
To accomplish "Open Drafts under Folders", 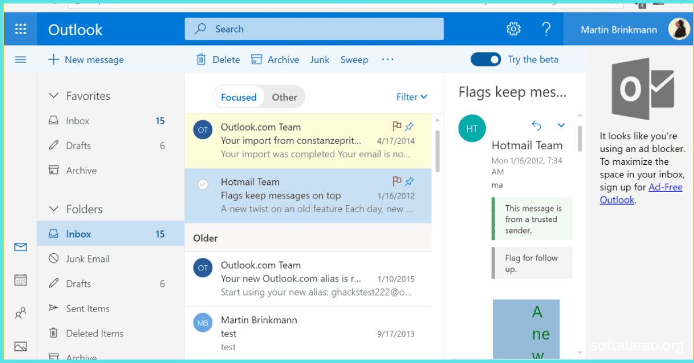I will (110, 284).
